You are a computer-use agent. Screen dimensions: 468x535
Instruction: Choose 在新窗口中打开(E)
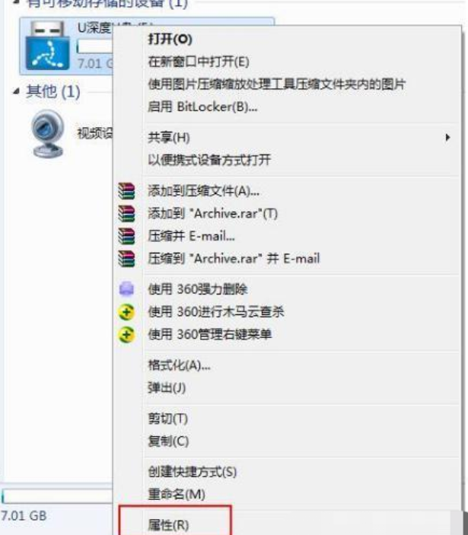coord(199,62)
